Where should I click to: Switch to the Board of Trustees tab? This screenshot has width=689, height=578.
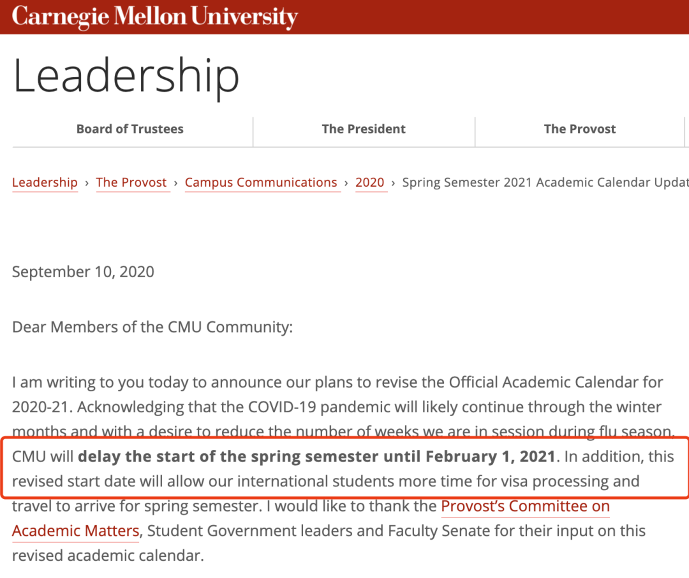[x=130, y=129]
